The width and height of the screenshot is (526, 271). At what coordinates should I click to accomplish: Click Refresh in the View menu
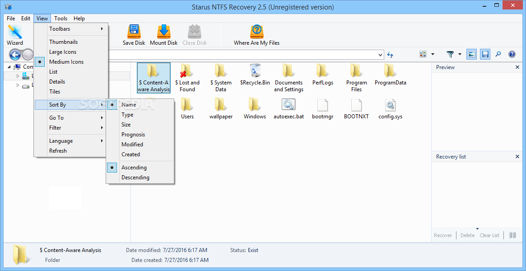(x=71, y=151)
